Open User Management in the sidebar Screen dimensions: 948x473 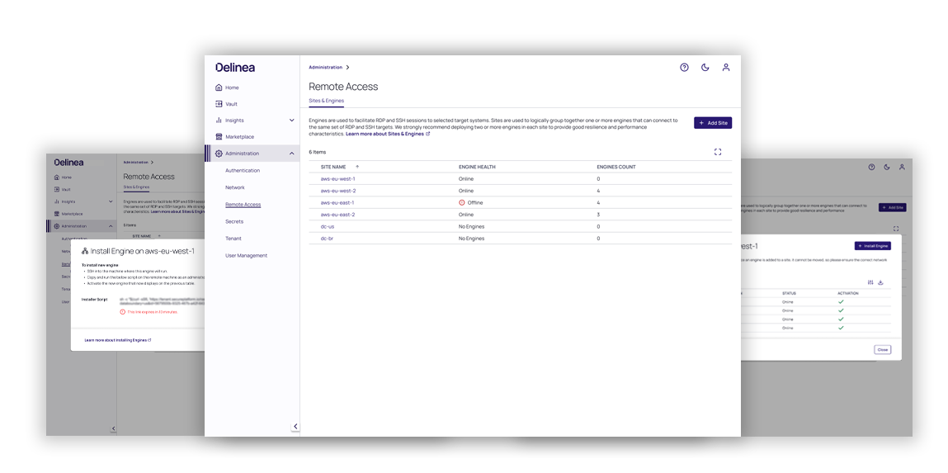point(246,256)
